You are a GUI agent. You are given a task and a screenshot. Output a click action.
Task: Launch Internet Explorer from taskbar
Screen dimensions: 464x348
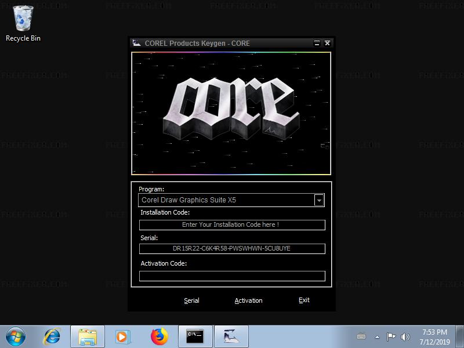pyautogui.click(x=52, y=336)
